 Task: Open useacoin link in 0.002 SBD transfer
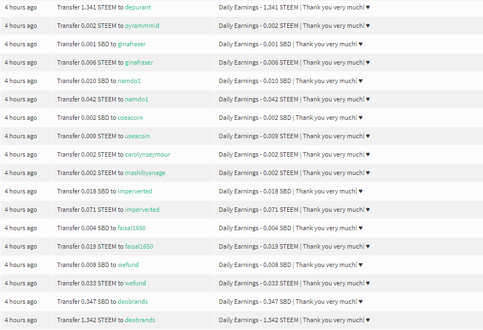[130, 118]
